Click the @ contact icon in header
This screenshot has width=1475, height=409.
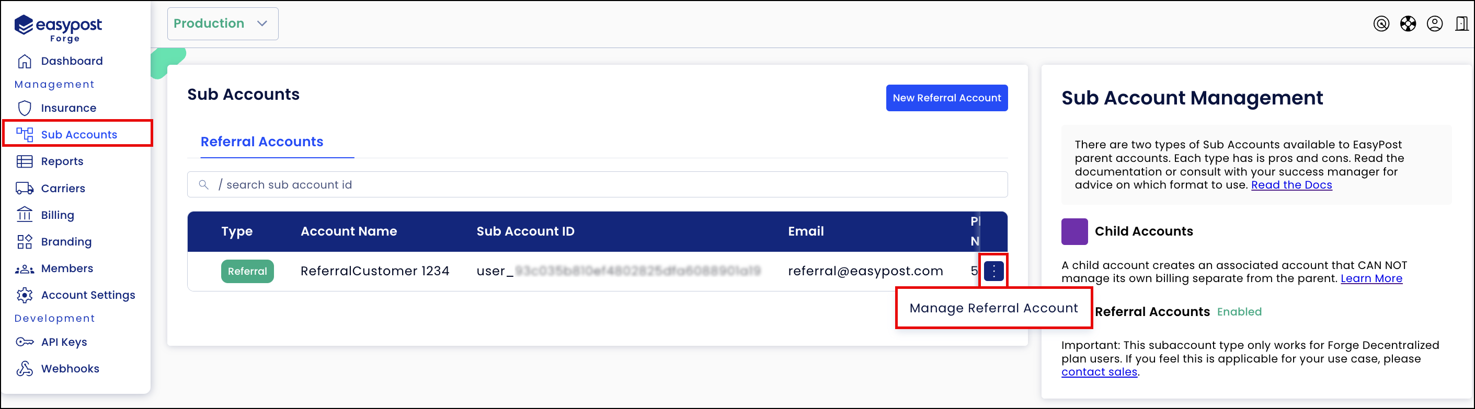click(1381, 24)
